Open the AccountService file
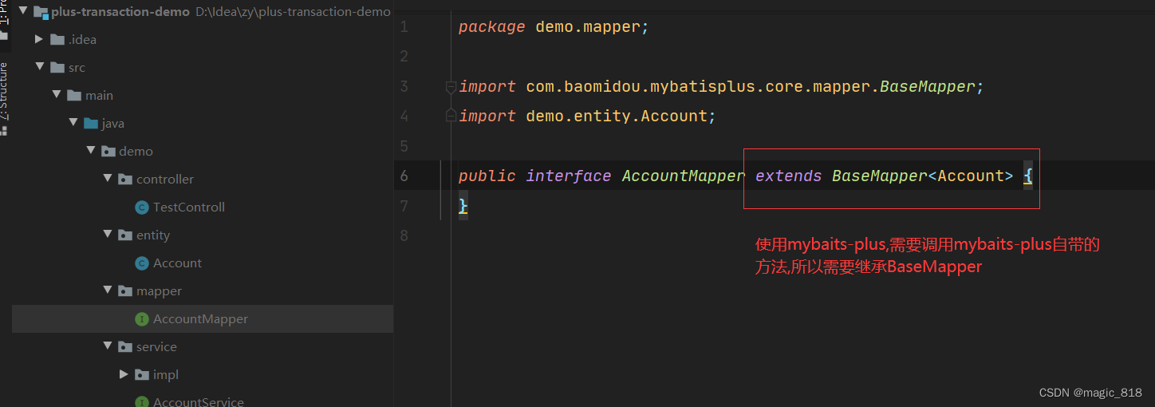Viewport: 1155px width, 407px height. point(199,401)
